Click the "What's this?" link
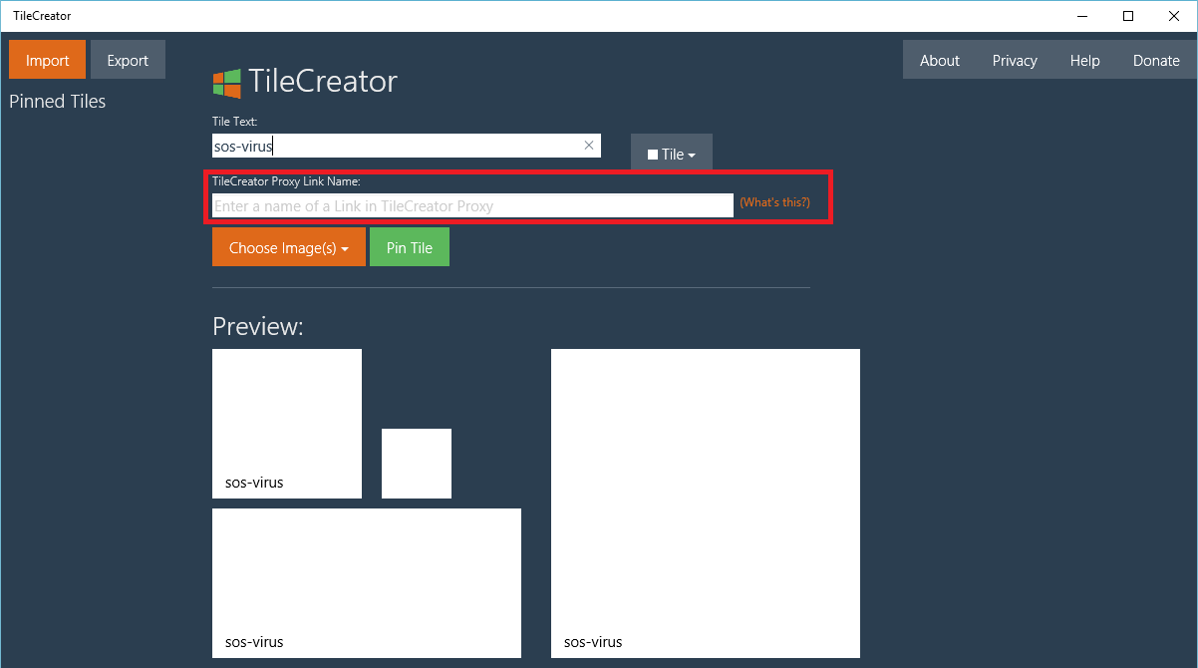The image size is (1198, 668). coord(774,202)
